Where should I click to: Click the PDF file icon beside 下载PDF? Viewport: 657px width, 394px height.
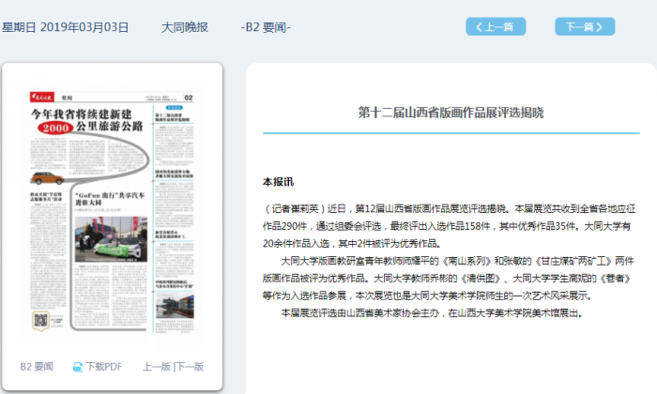point(78,366)
